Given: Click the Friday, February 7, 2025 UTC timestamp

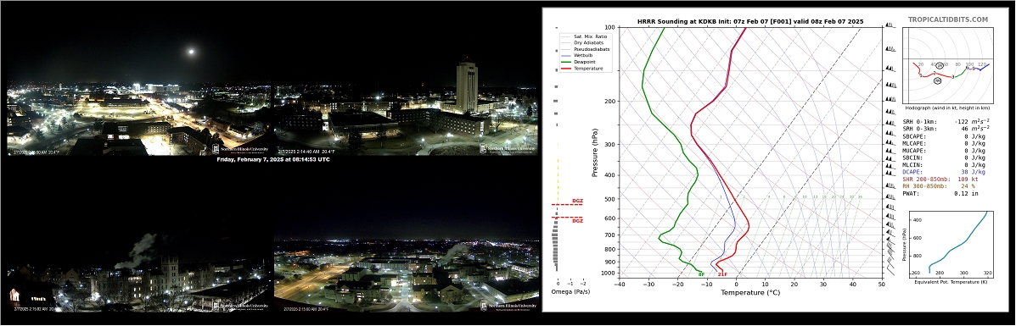Looking at the screenshot, I should [272, 160].
